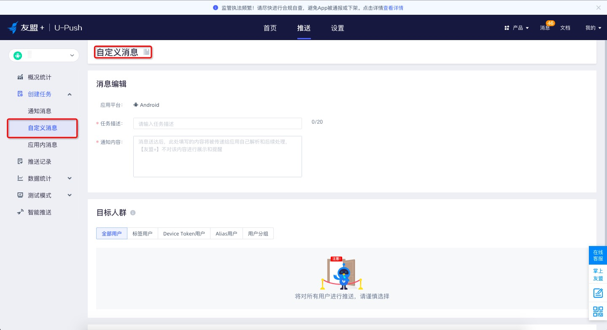Select the Device Token用户 tab
Image resolution: width=607 pixels, height=330 pixels.
coord(184,233)
